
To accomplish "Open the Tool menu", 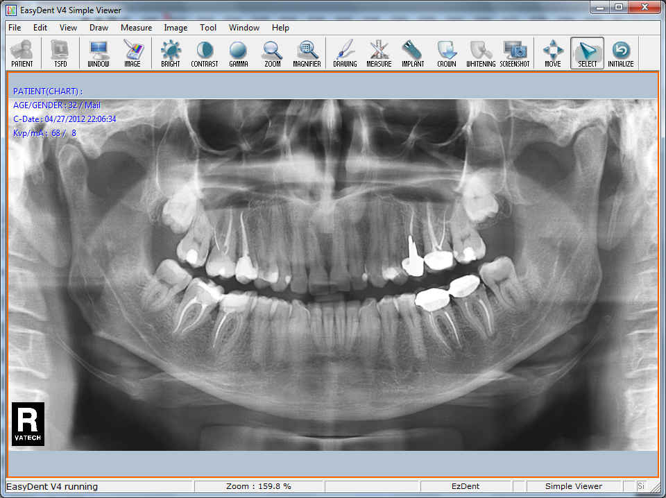I will [x=208, y=28].
